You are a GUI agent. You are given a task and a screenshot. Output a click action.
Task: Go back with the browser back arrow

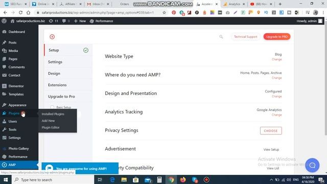pyautogui.click(x=5, y=12)
